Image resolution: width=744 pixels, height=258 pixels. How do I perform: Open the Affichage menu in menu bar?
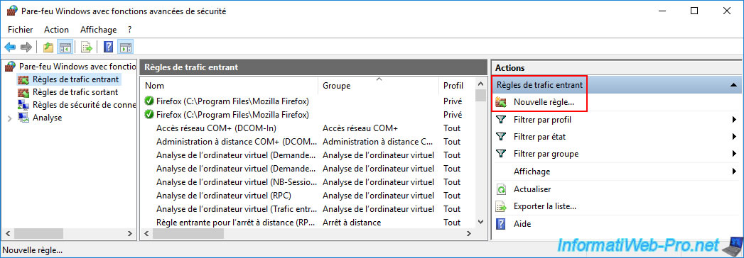click(x=98, y=29)
